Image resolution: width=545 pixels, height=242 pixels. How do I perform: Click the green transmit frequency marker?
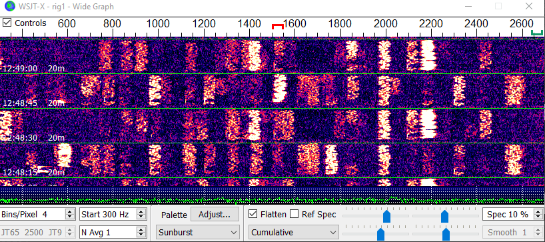[537, 33]
